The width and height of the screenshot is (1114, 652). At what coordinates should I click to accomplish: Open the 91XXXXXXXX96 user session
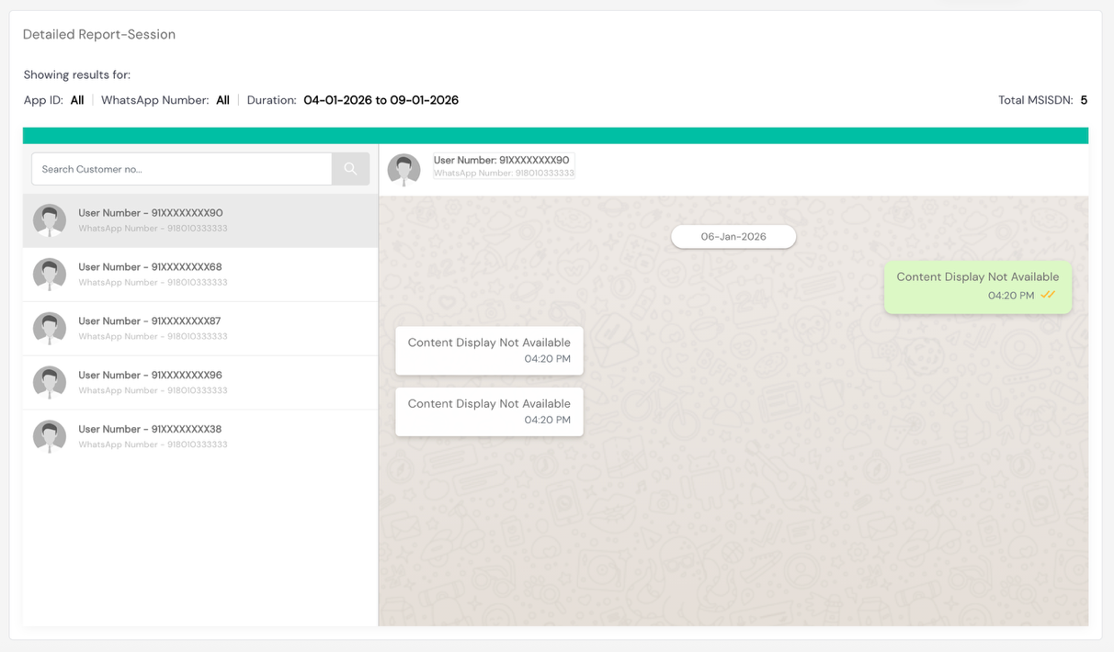click(200, 382)
